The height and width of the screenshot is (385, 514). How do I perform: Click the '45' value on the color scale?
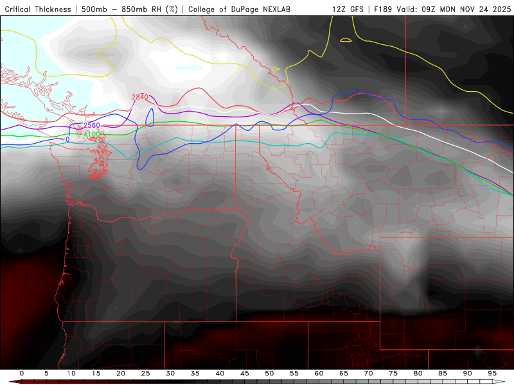click(245, 373)
